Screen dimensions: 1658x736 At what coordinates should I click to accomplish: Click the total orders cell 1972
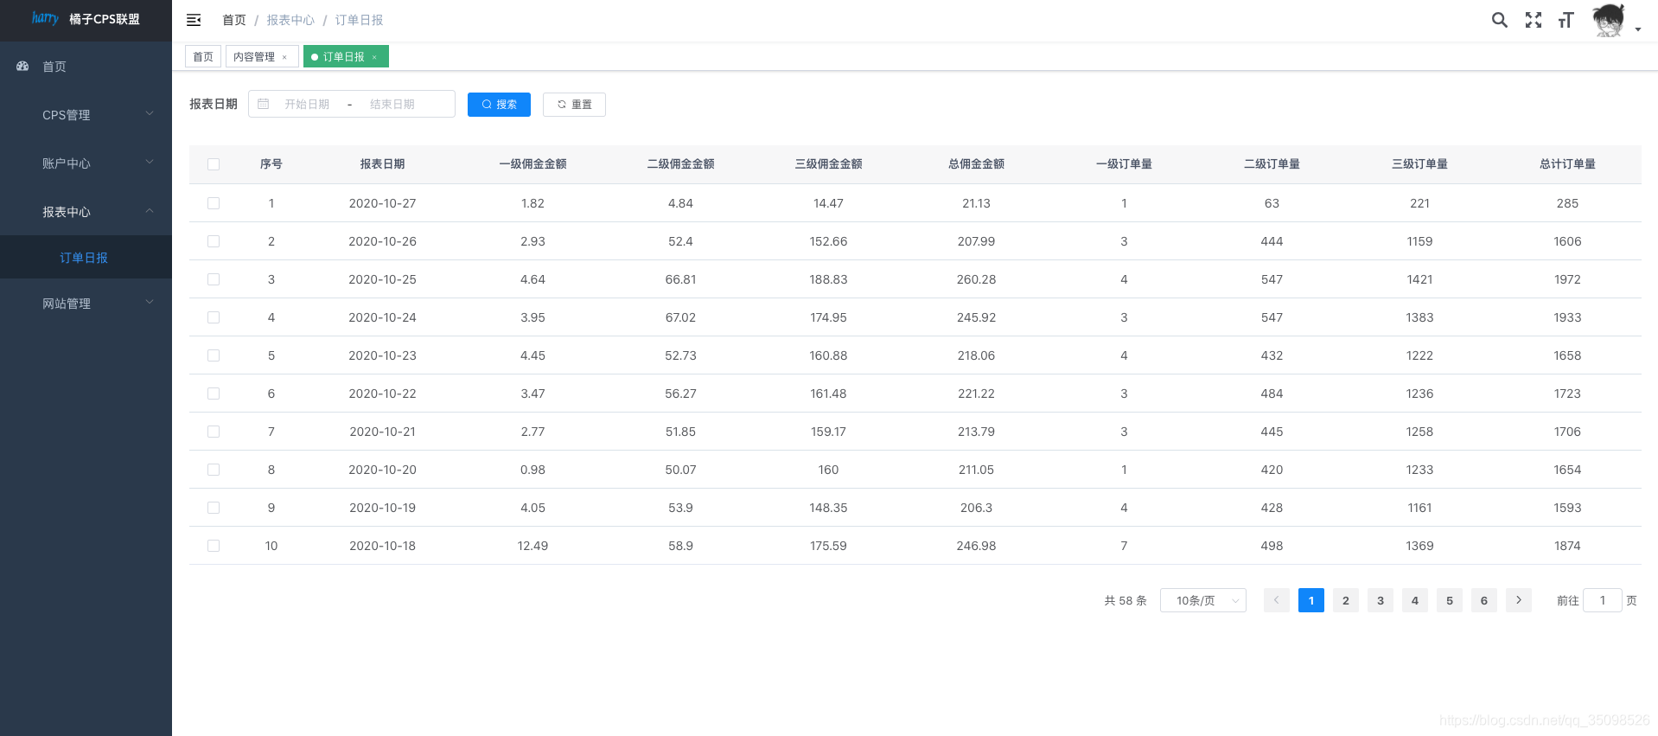point(1567,279)
